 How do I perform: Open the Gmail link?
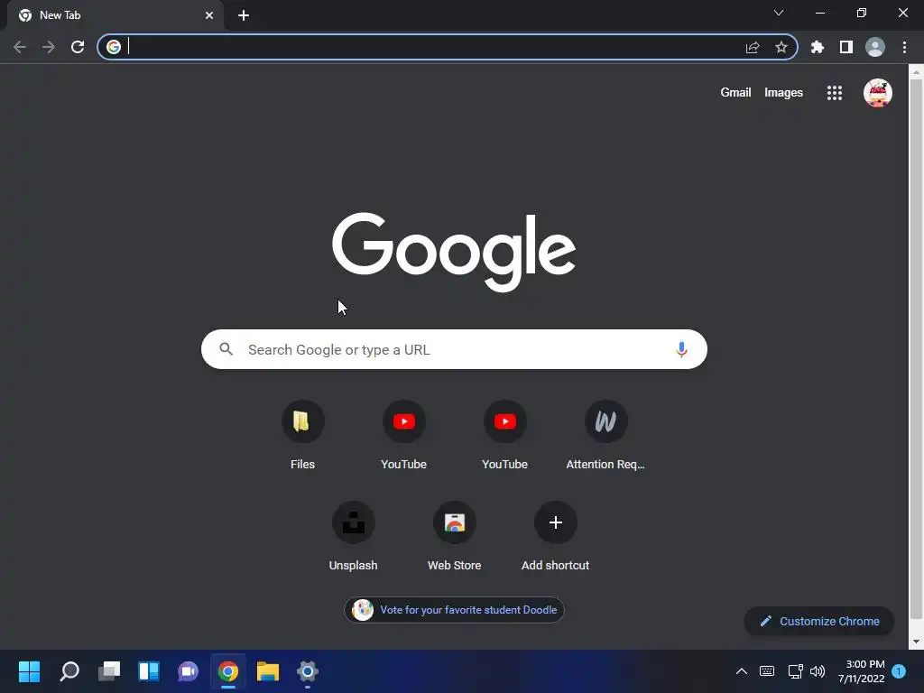click(x=735, y=93)
